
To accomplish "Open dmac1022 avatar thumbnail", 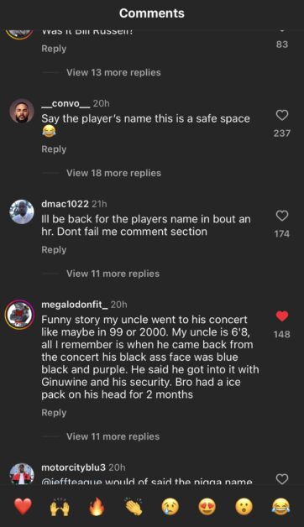I will click(x=22, y=211).
